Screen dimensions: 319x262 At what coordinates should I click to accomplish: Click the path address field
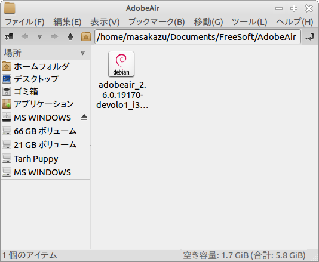tap(198, 37)
